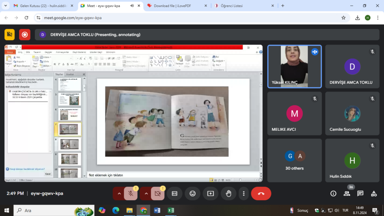
Task: Open the meeting details info icon
Action: (x=333, y=193)
